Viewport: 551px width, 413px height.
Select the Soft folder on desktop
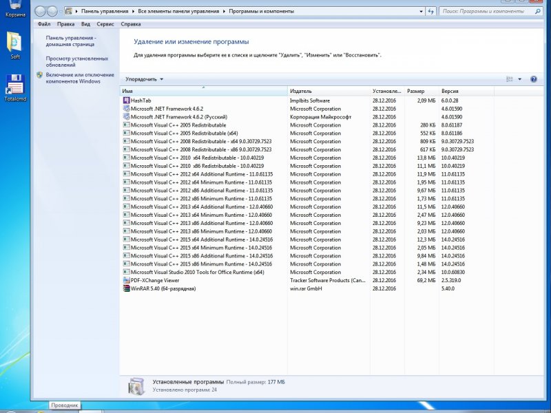(14, 45)
